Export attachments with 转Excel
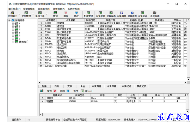 click(87, 91)
